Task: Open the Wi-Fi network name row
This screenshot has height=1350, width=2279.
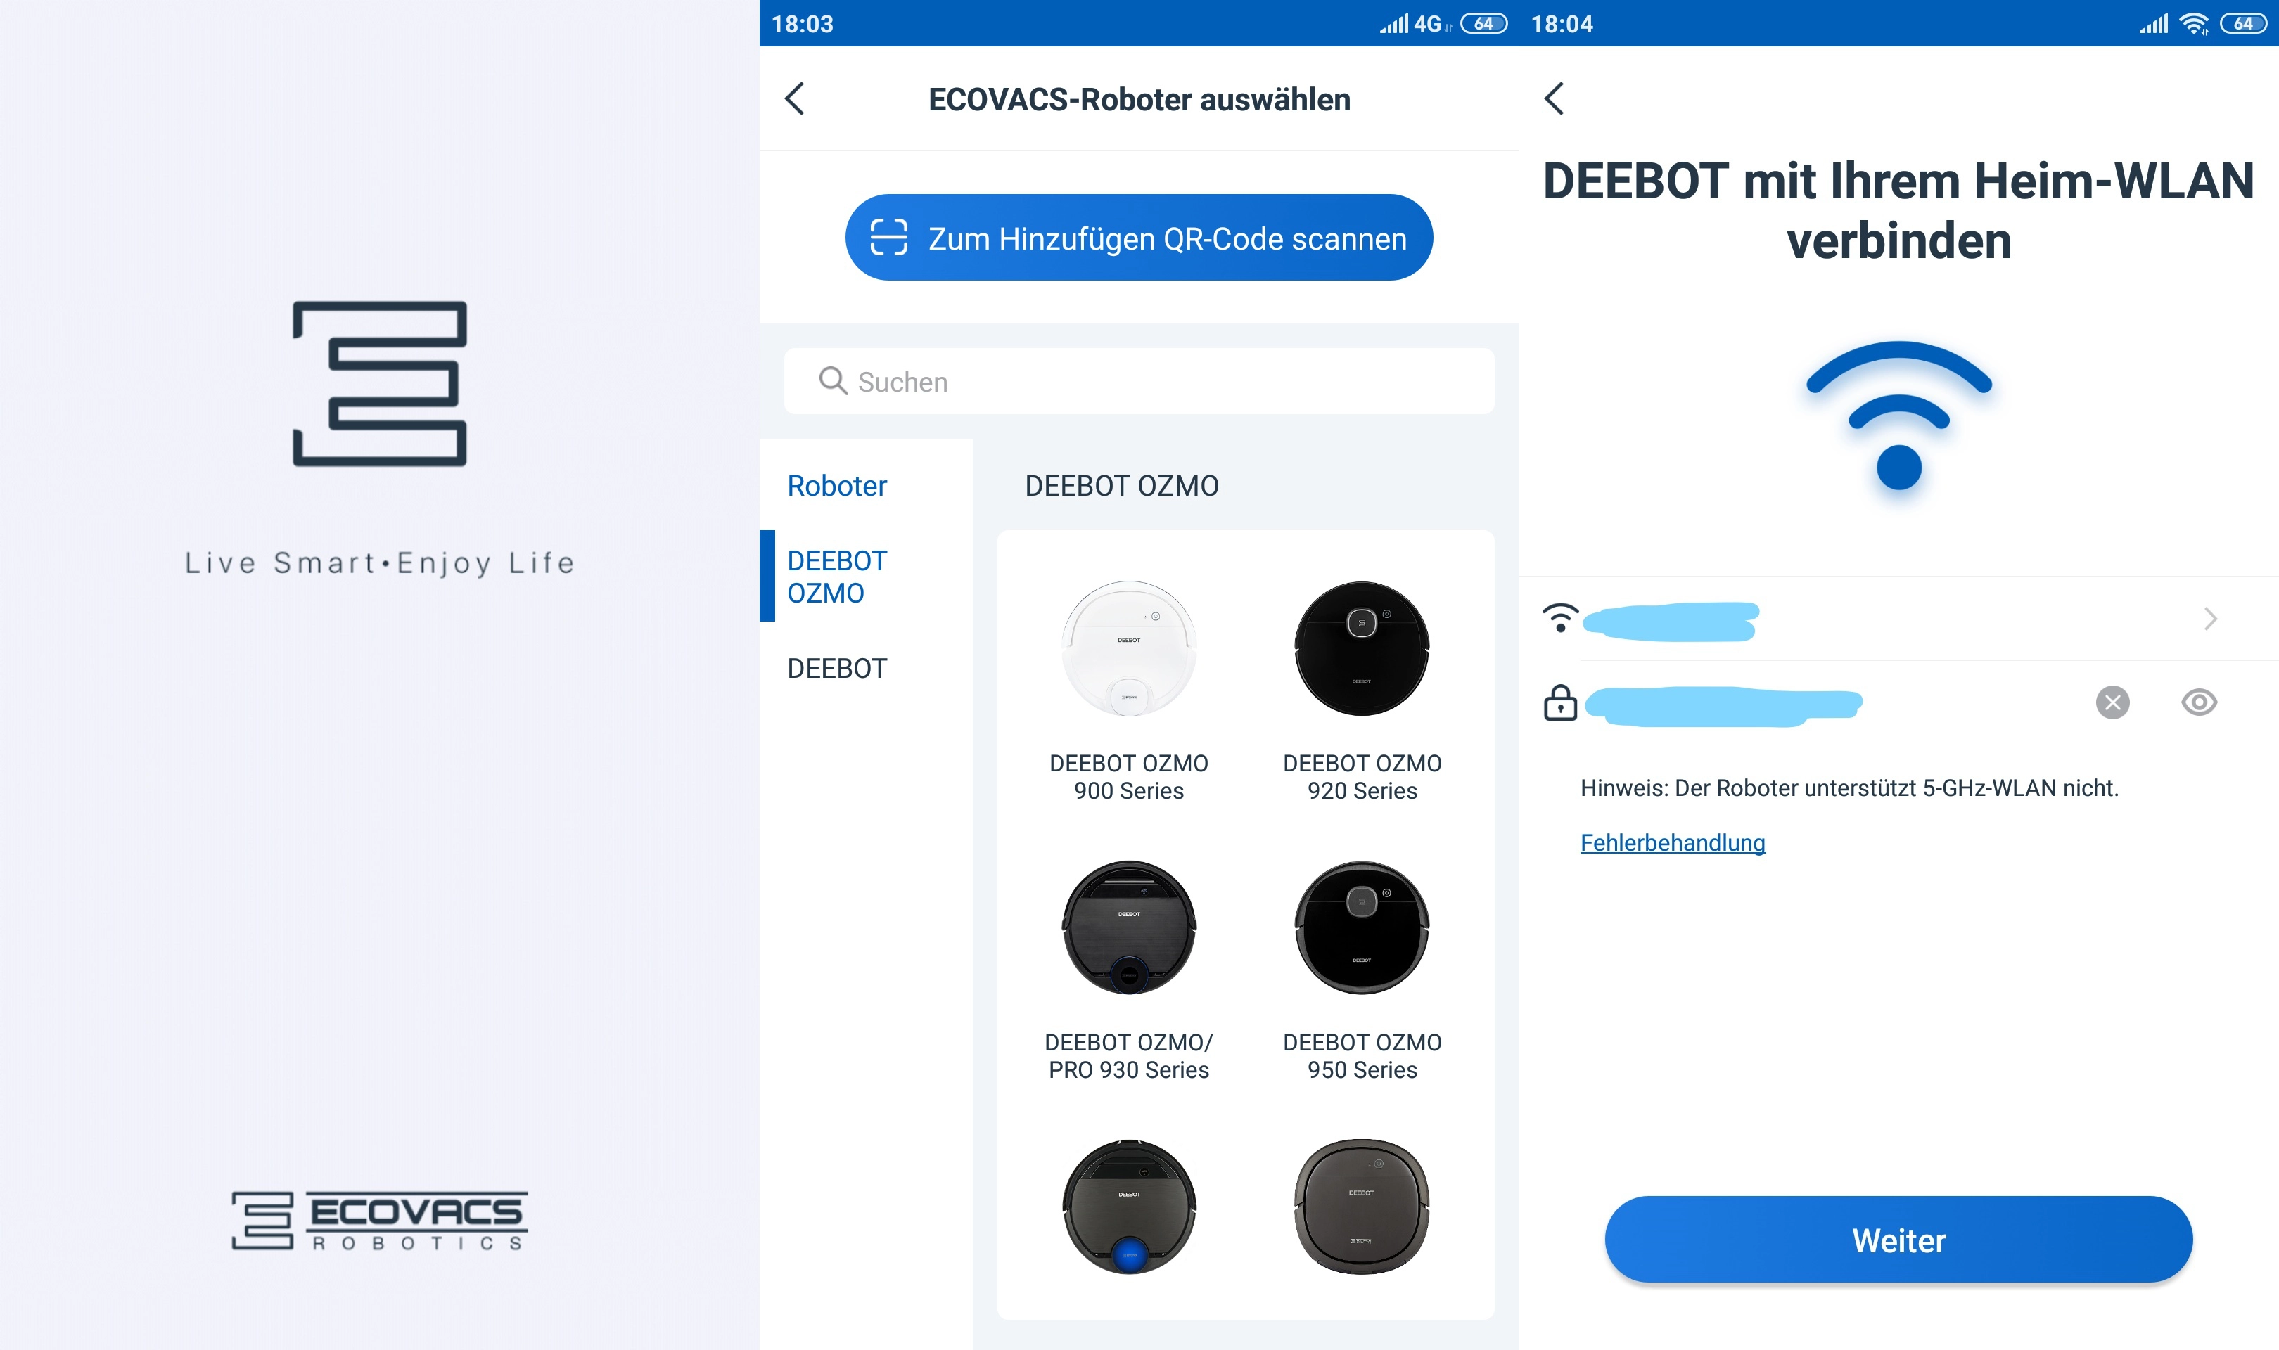Action: point(1898,619)
